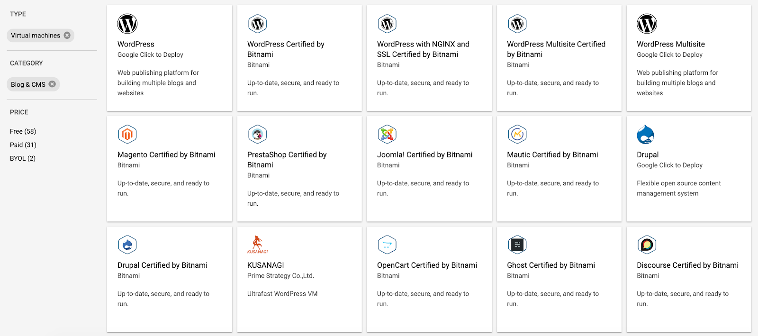Click the Prime Strategy Co.,Ltd. publisher text

coord(280,276)
